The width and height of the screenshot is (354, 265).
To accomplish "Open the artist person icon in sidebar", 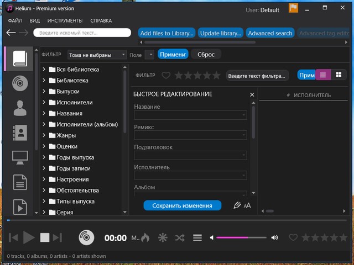I will pyautogui.click(x=20, y=108).
